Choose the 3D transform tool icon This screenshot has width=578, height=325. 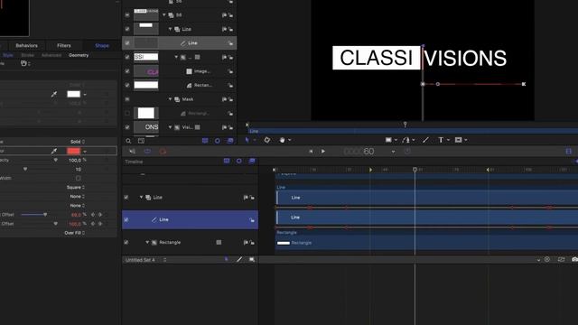(267, 140)
